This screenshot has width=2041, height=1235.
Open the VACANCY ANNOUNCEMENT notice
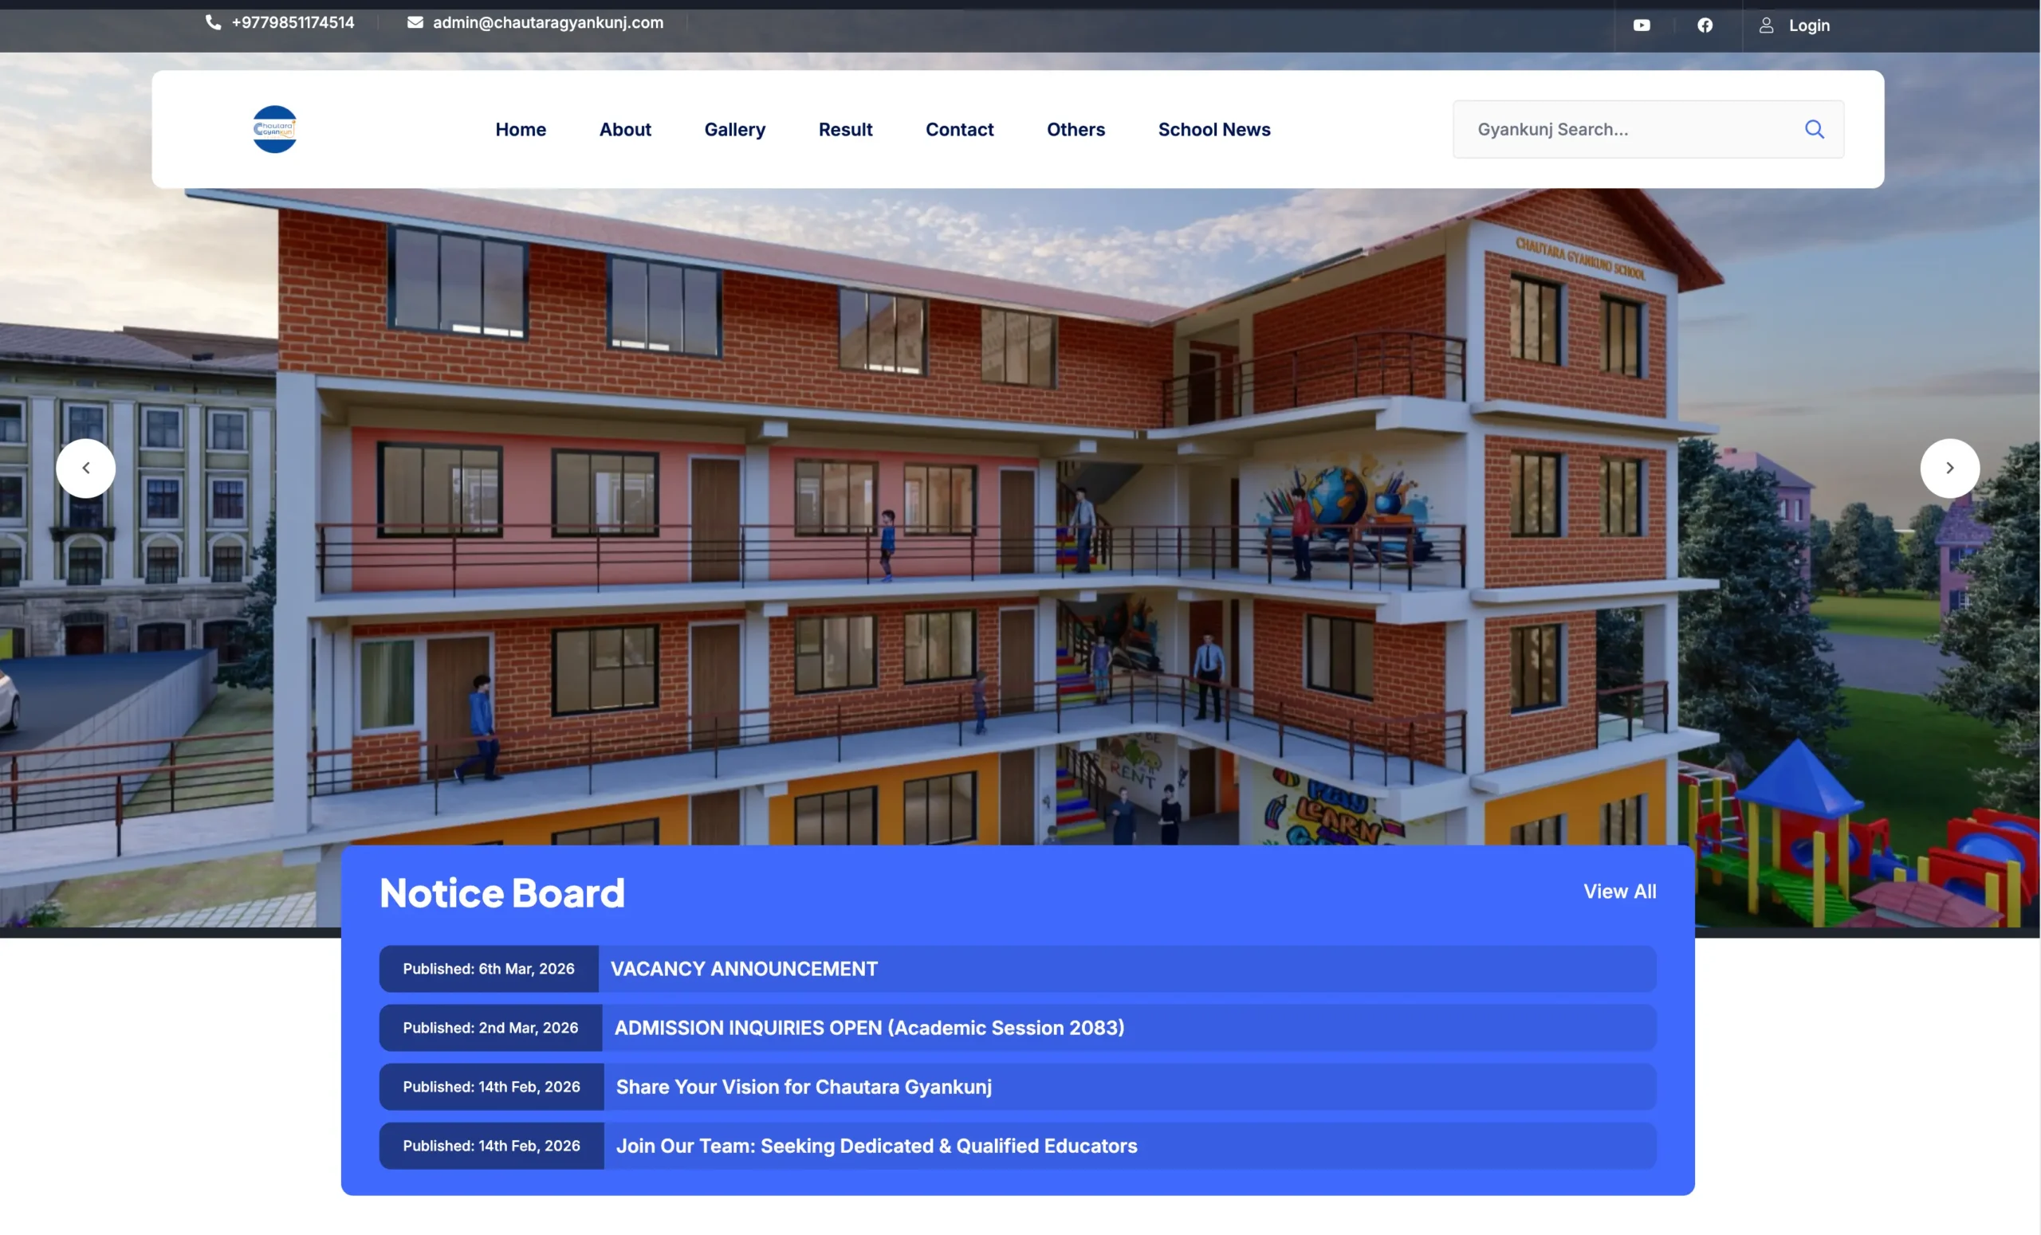[743, 968]
